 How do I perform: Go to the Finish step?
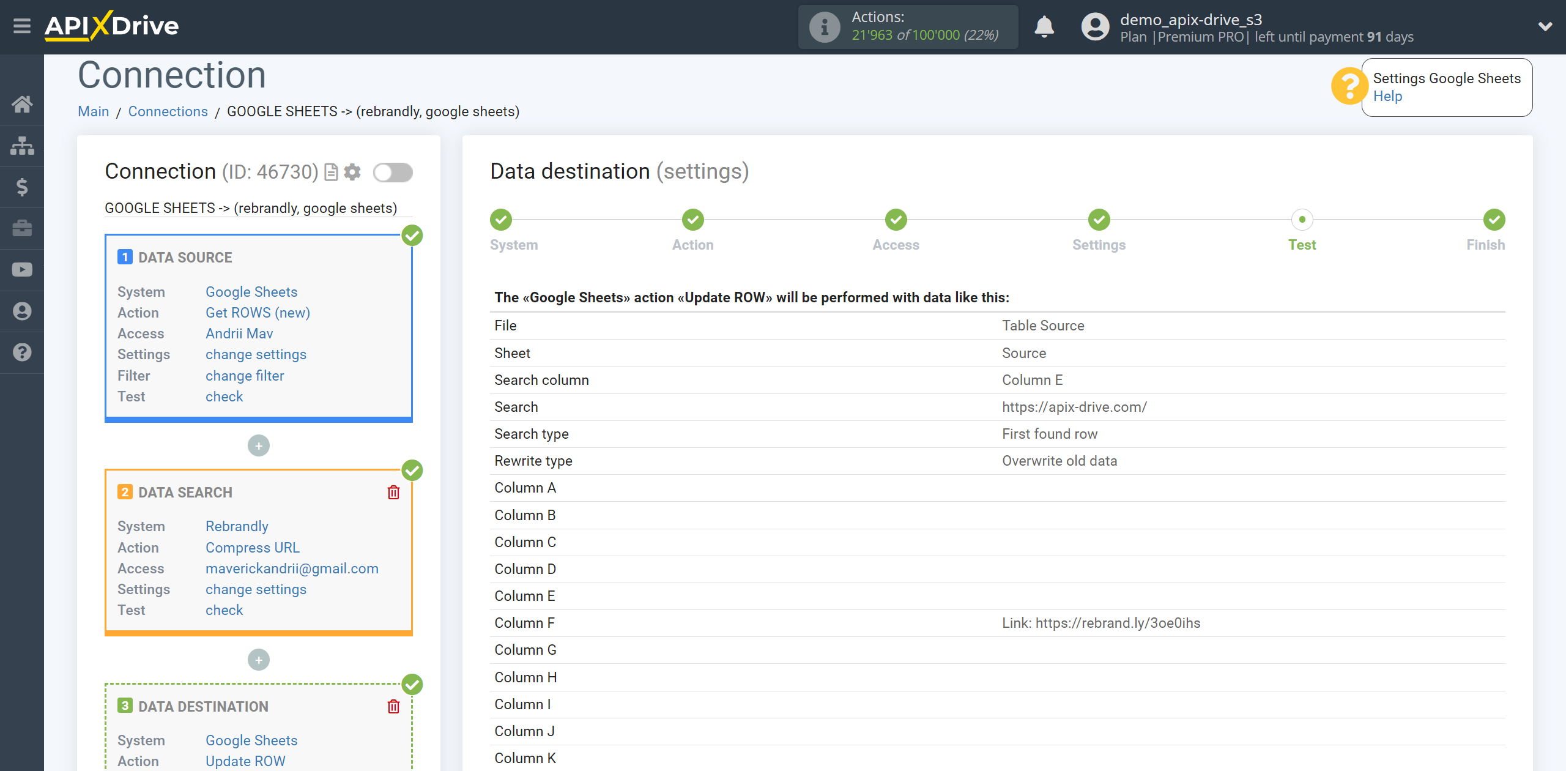(1494, 220)
